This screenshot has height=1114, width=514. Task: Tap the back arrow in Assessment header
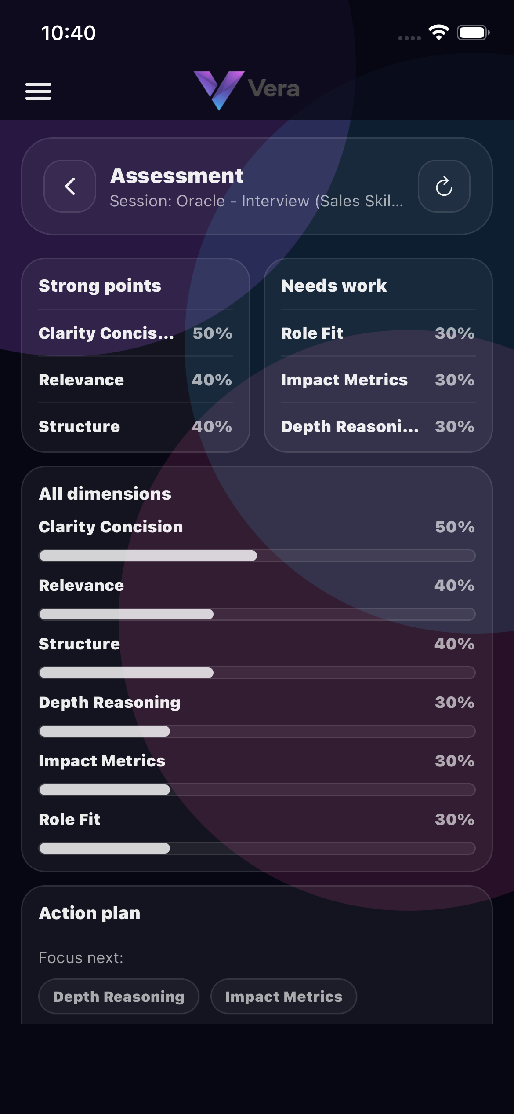69,186
